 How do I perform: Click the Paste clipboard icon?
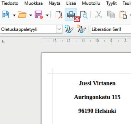(x=123, y=15)
